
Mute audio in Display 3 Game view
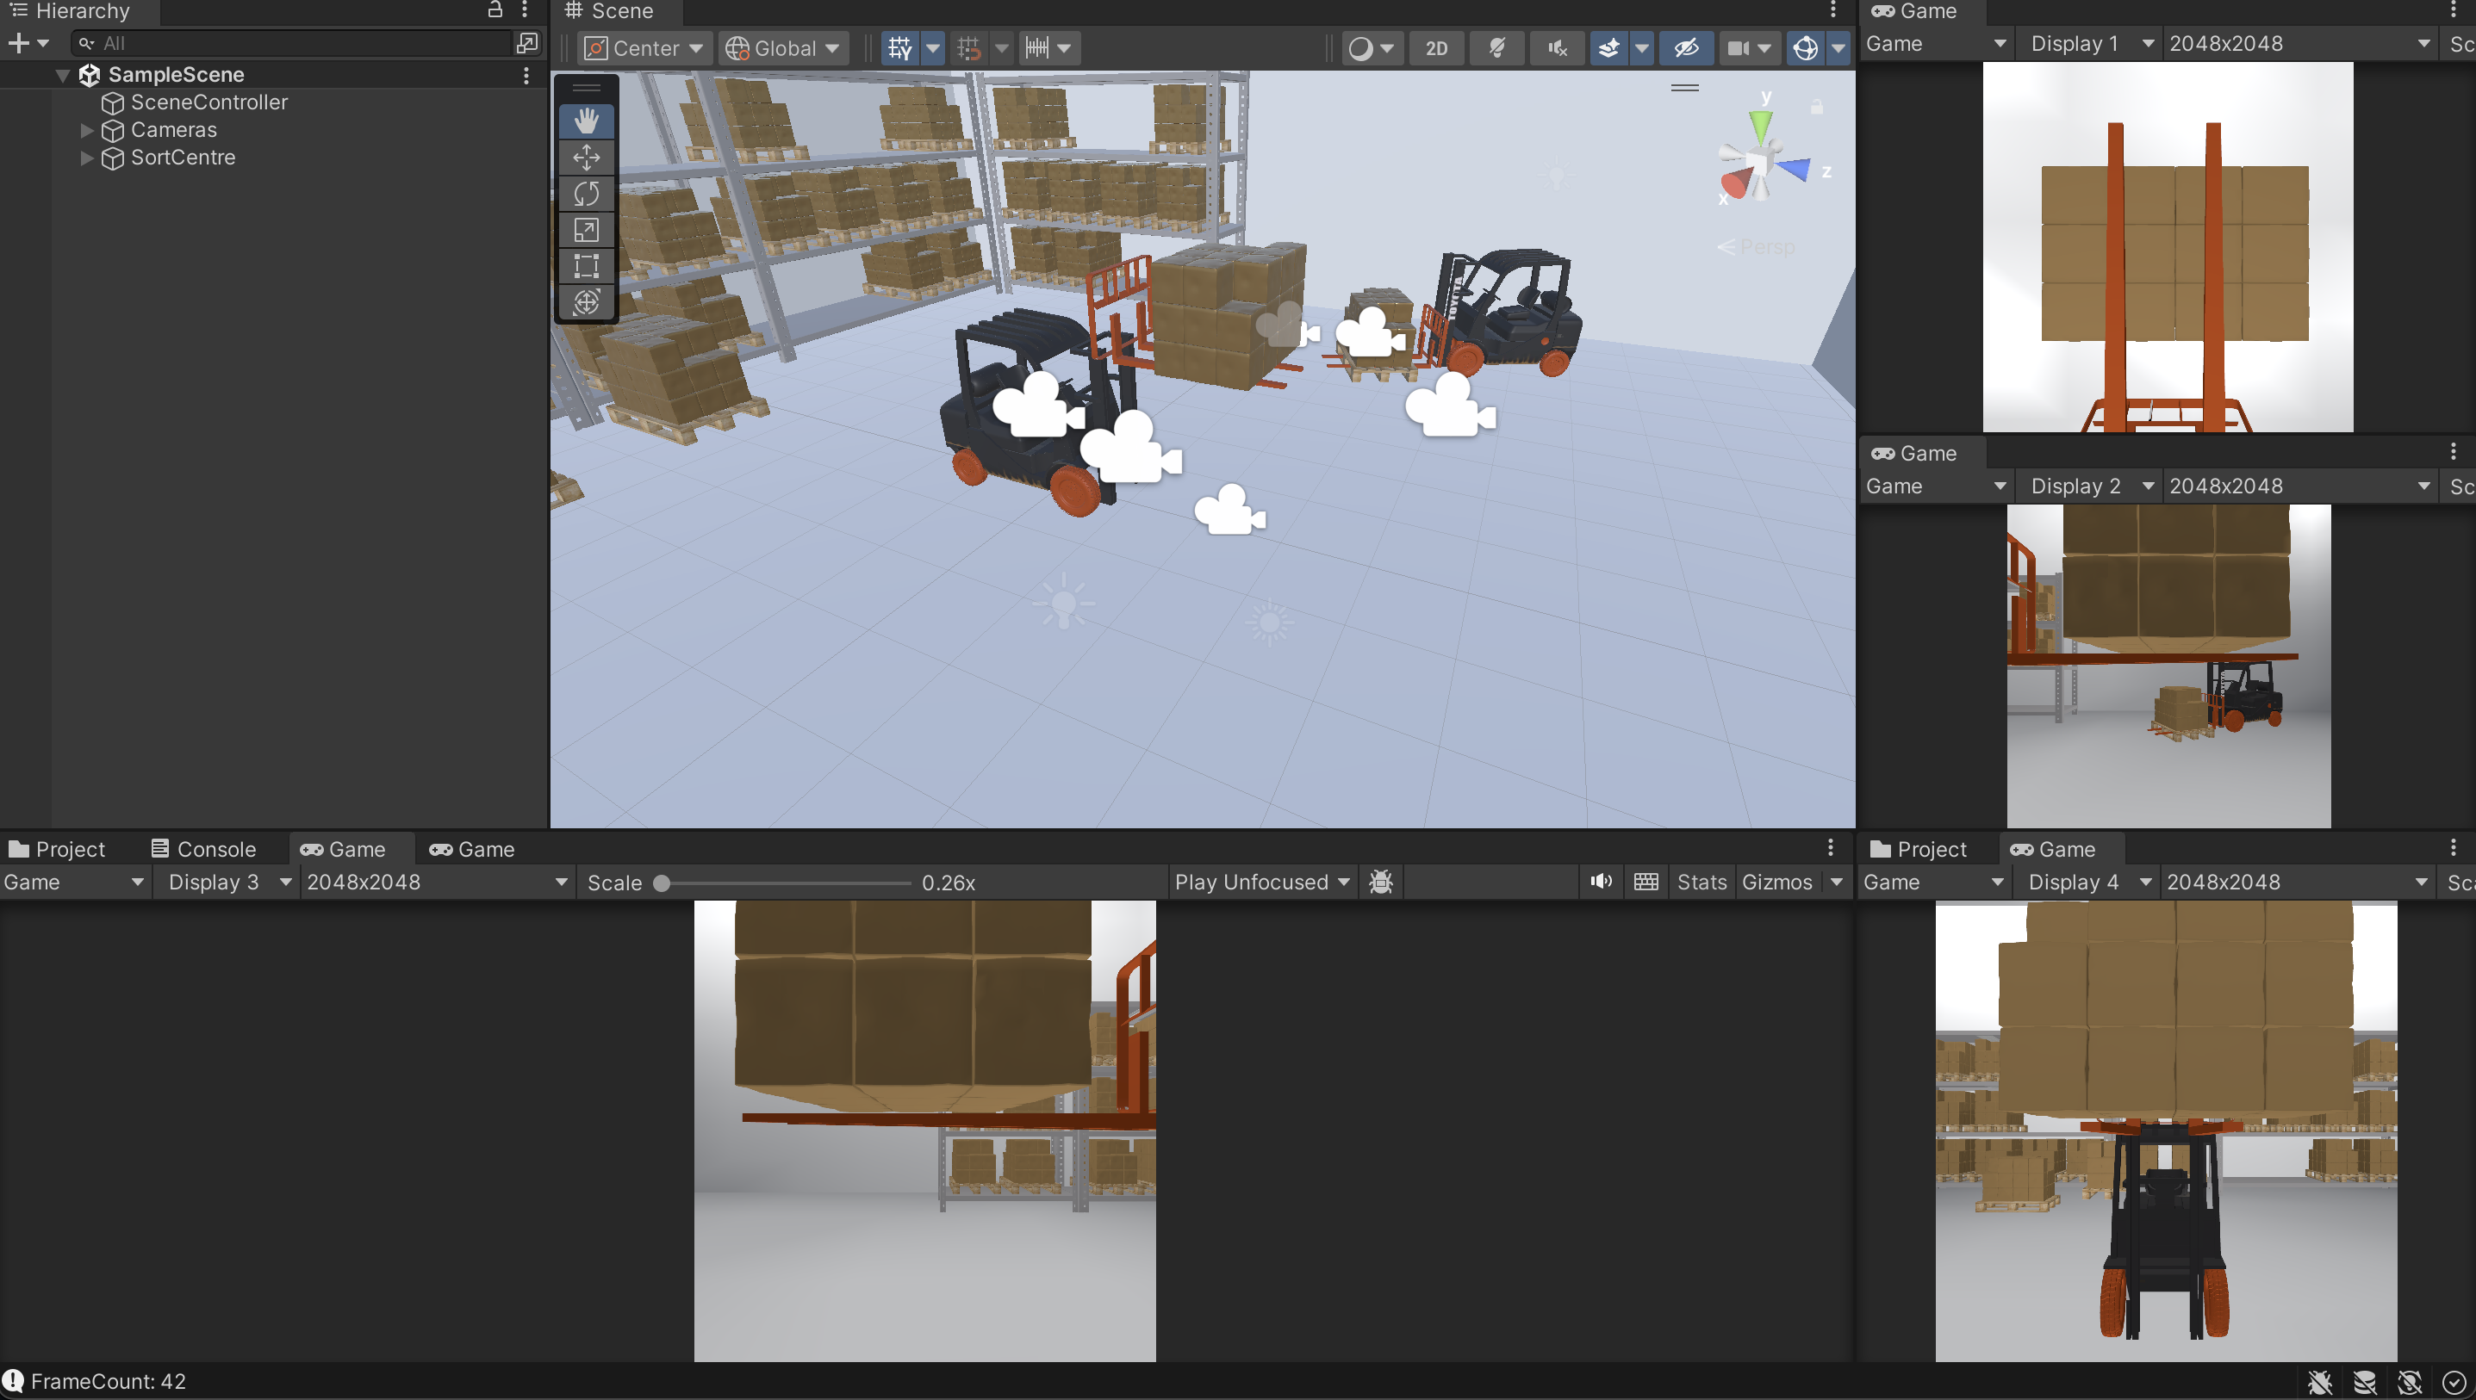tap(1602, 883)
